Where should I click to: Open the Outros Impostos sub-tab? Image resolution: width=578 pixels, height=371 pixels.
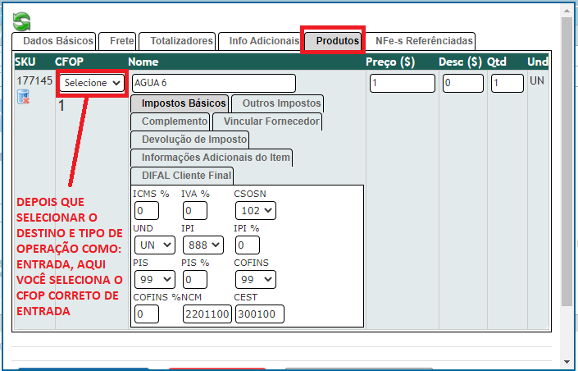coord(278,103)
